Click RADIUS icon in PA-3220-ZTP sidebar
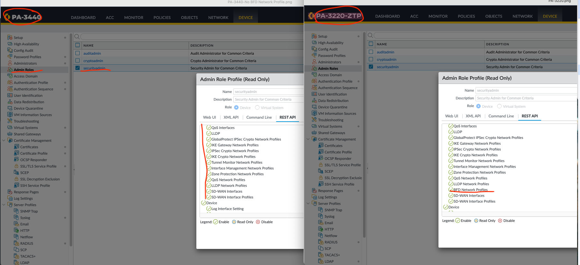Image resolution: width=580 pixels, height=265 pixels. (321, 242)
